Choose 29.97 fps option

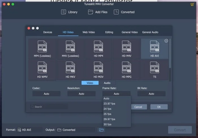click(x=117, y=119)
